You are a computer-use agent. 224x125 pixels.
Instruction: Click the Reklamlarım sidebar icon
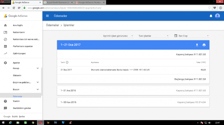(x=5, y=32)
